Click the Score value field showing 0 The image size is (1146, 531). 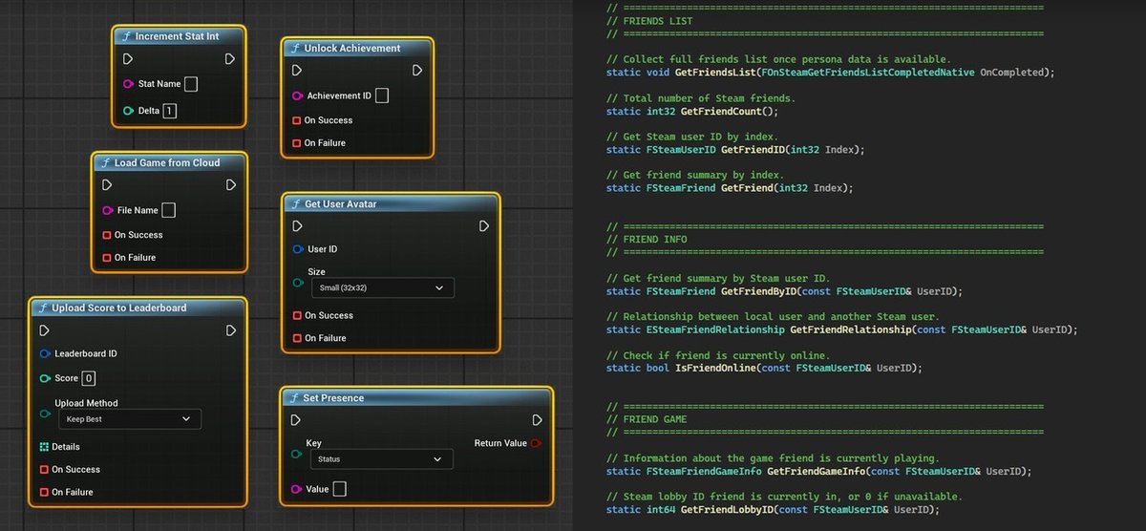89,378
